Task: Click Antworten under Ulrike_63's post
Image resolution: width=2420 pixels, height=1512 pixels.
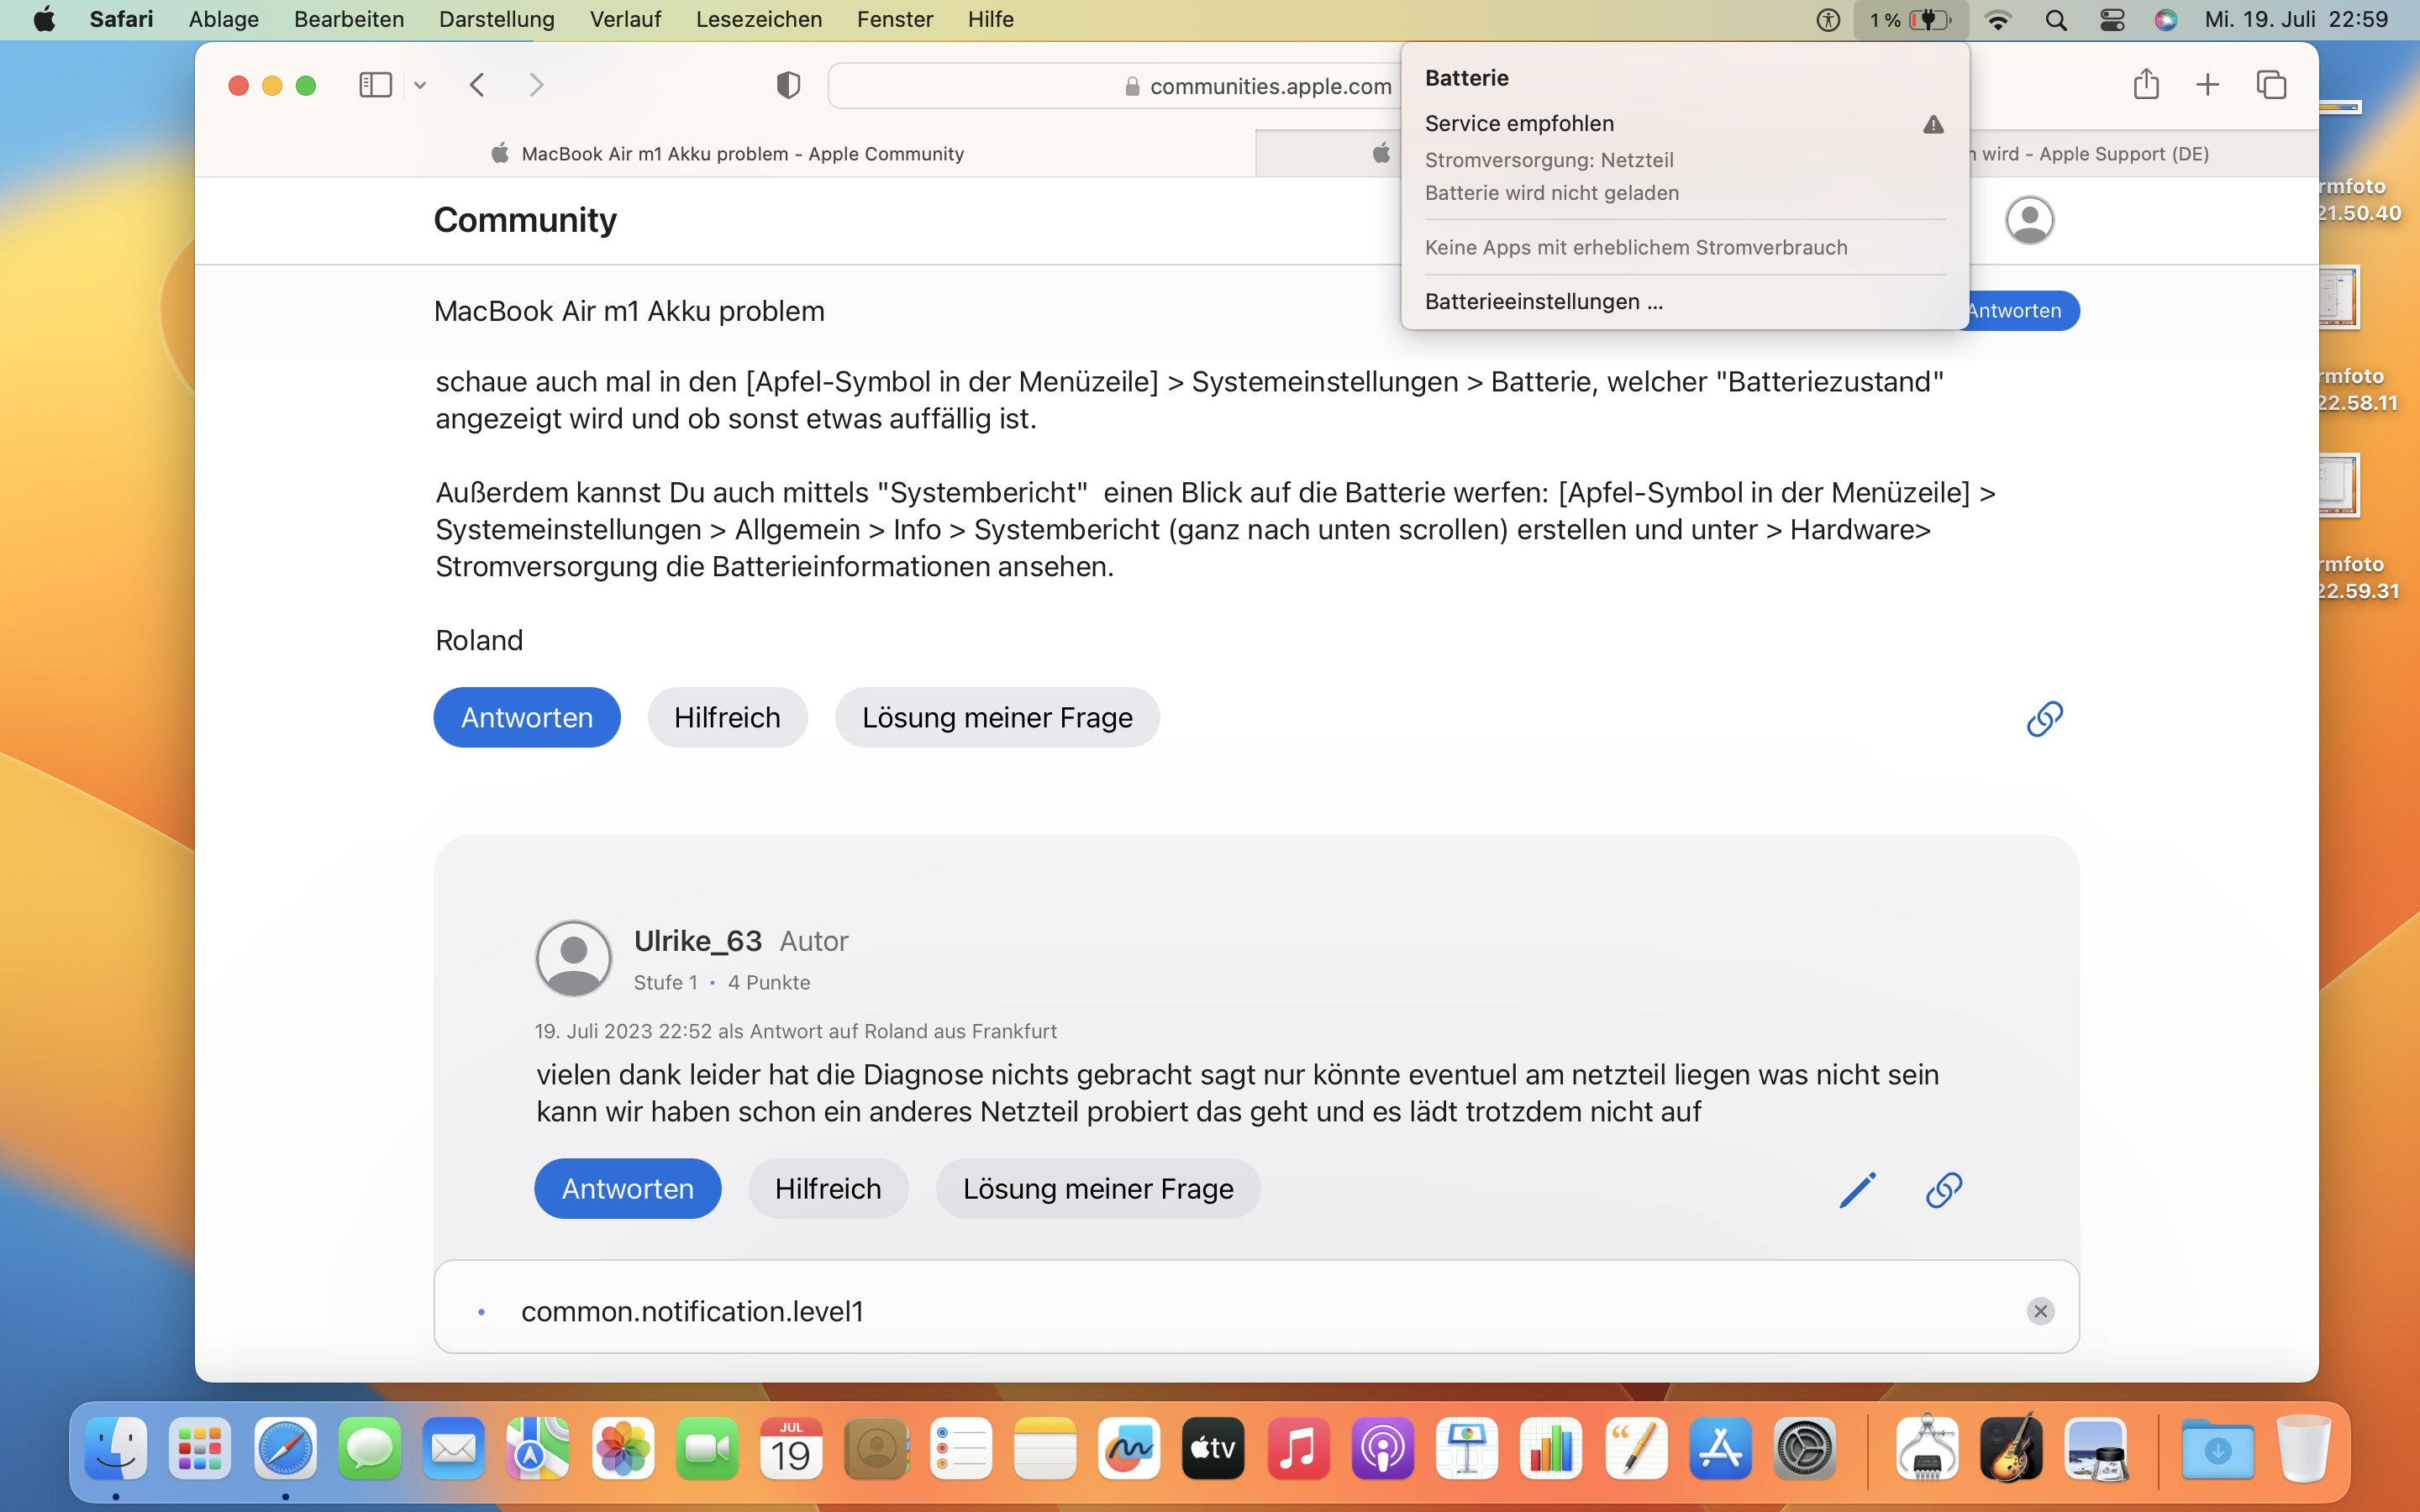Action: tap(627, 1188)
